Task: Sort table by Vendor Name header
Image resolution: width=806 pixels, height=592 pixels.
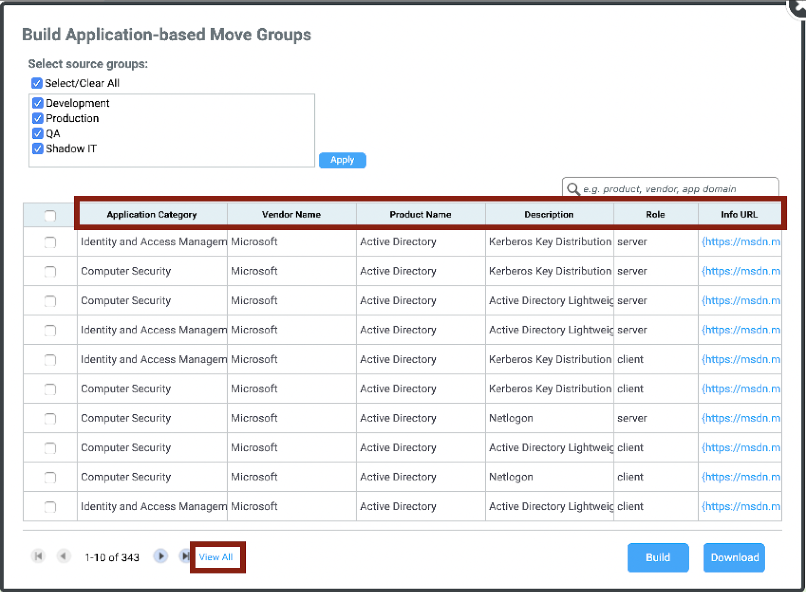Action: (291, 215)
